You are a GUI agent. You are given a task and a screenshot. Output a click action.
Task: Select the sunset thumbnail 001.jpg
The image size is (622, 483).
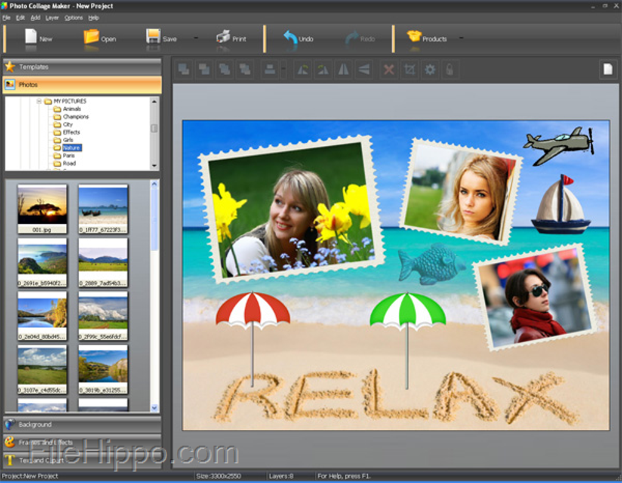[x=42, y=207]
